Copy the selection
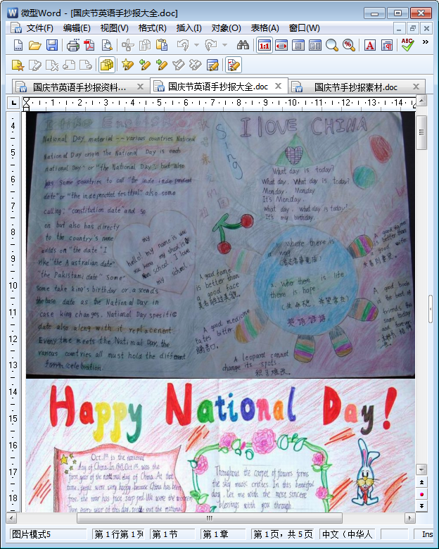439x549 pixels. [x=145, y=45]
